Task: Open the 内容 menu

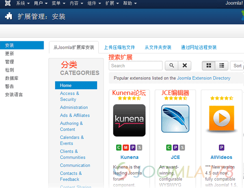Action: coord(76,3)
